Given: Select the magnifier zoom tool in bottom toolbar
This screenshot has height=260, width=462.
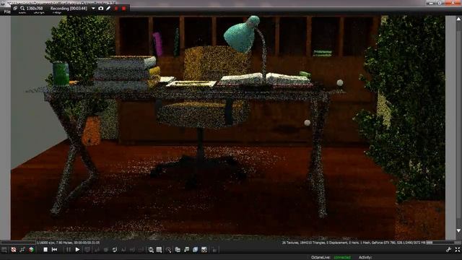Looking at the screenshot, I should click(x=151, y=250).
